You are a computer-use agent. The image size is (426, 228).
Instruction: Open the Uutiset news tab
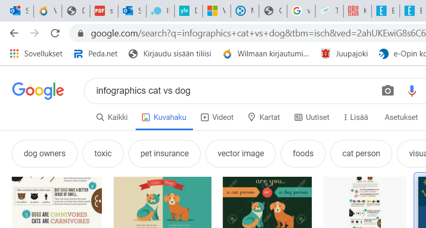click(312, 117)
